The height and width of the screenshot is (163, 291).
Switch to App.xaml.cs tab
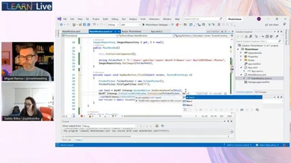tap(156, 31)
